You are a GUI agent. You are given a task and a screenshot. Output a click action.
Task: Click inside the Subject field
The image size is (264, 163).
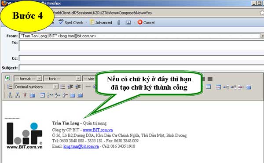(141, 68)
